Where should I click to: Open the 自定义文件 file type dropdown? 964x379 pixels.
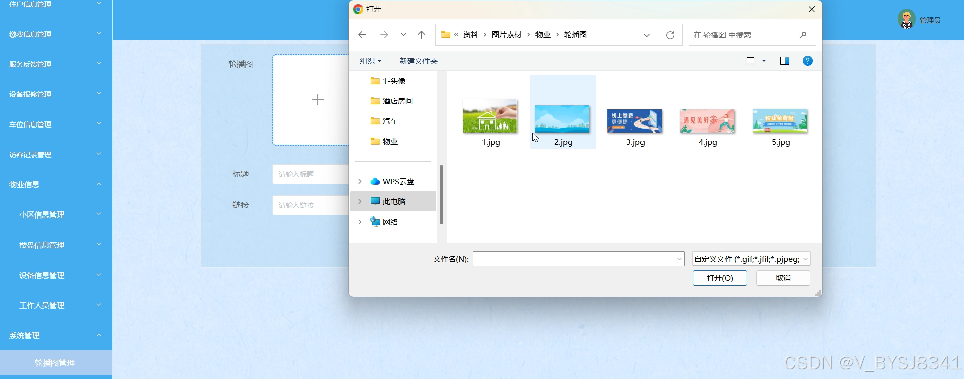(751, 259)
